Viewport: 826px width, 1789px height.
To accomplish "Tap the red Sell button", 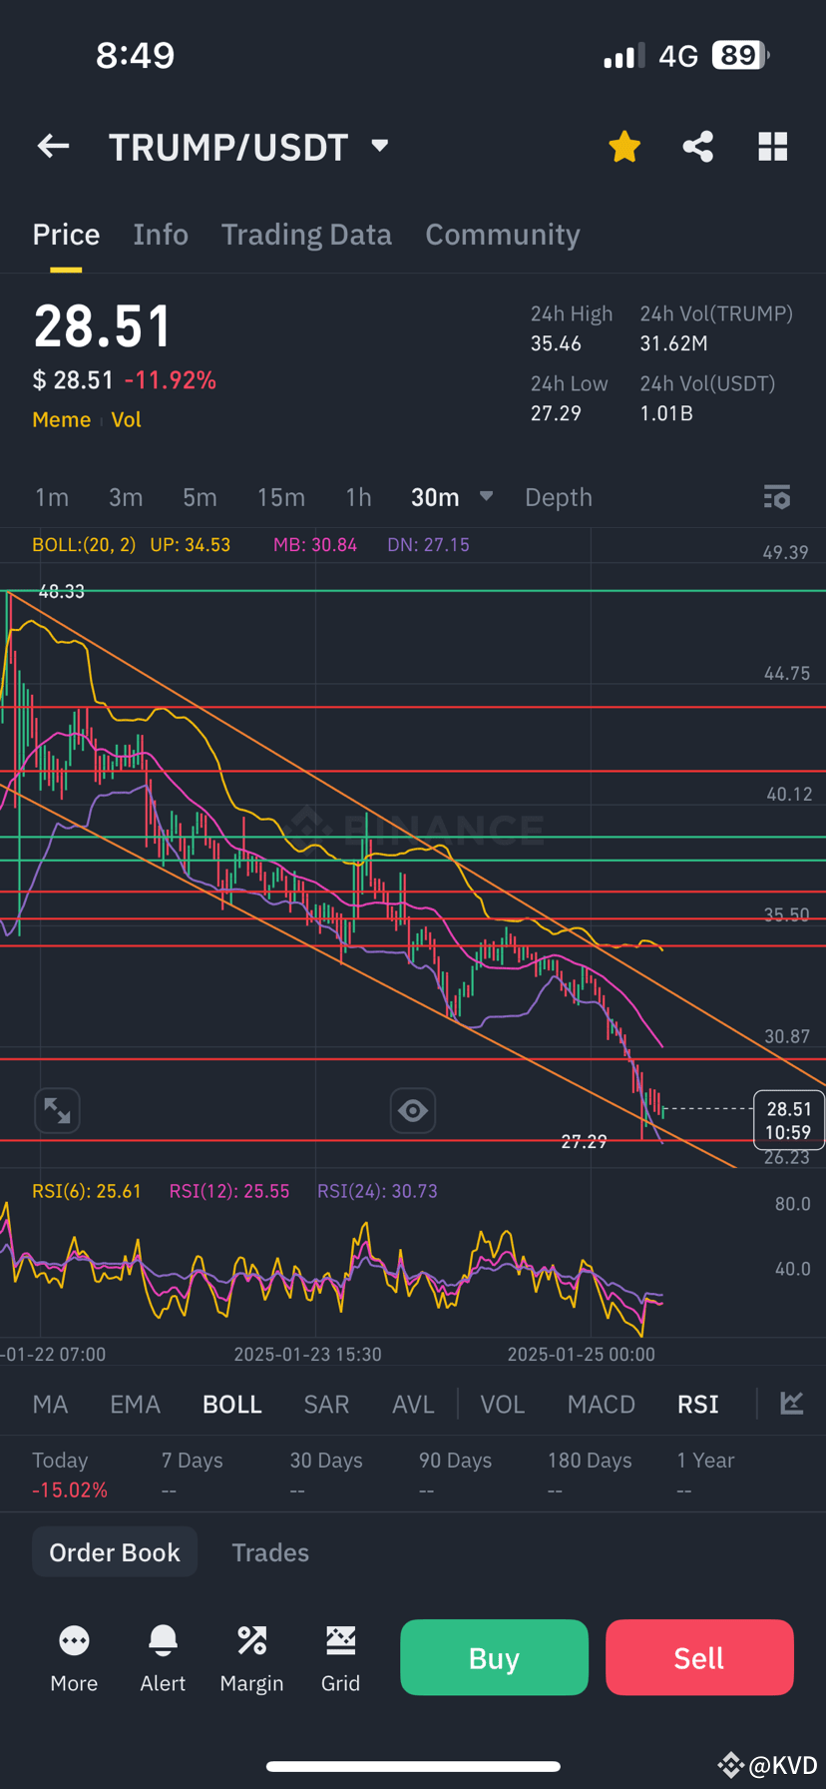I will 699,1657.
